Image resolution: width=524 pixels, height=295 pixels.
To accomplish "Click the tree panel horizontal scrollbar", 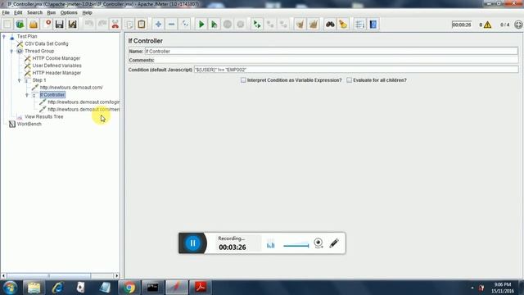I will [49, 276].
